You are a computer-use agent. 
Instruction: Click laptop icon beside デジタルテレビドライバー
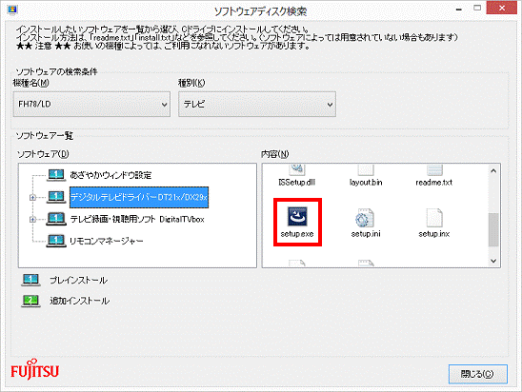coord(56,197)
